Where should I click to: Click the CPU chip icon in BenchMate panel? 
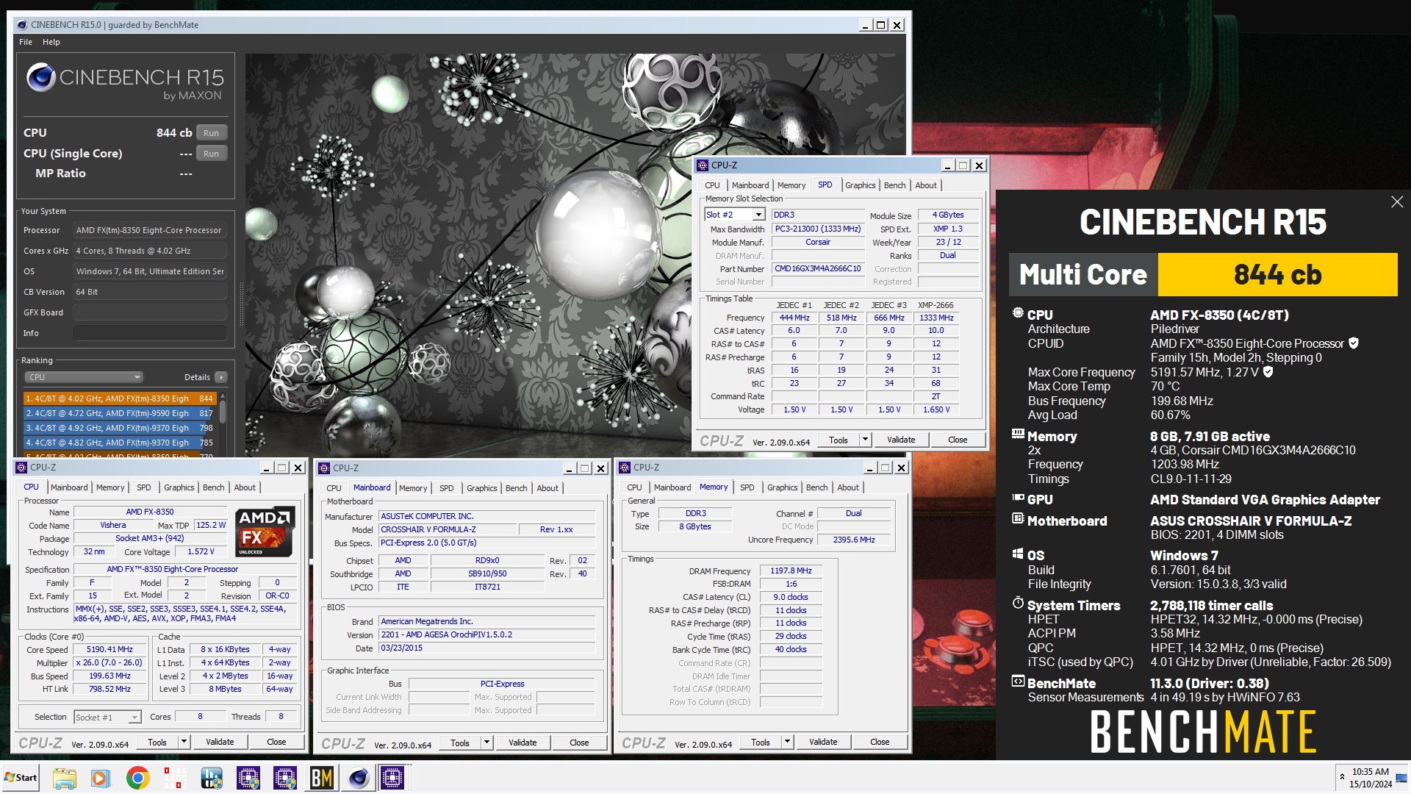coord(1018,313)
